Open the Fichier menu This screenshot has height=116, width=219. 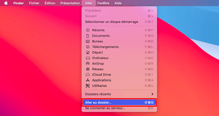(x=34, y=3)
